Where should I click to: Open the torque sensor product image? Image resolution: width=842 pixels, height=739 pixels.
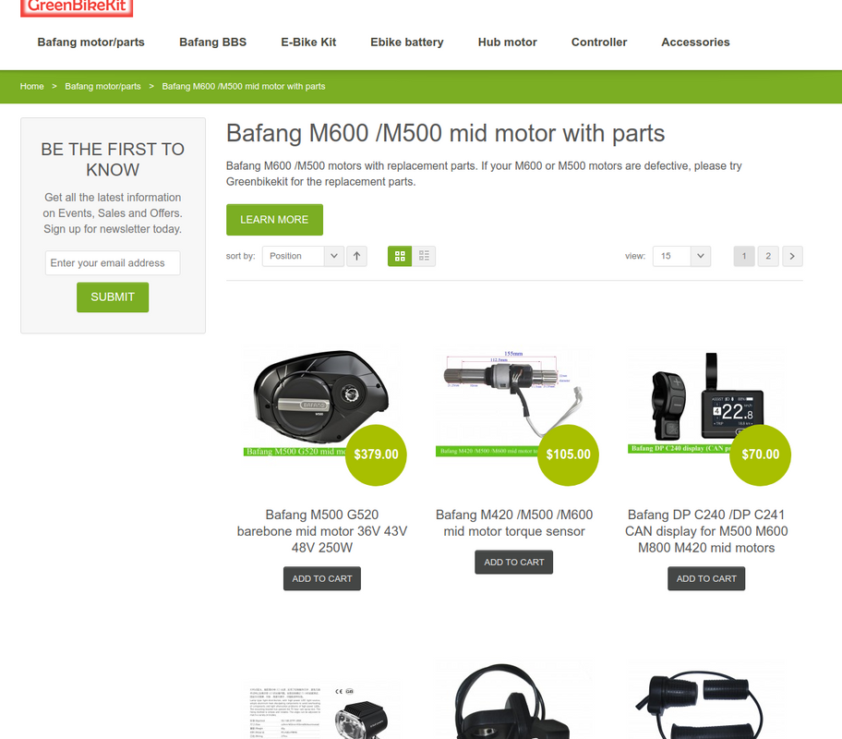tap(513, 403)
